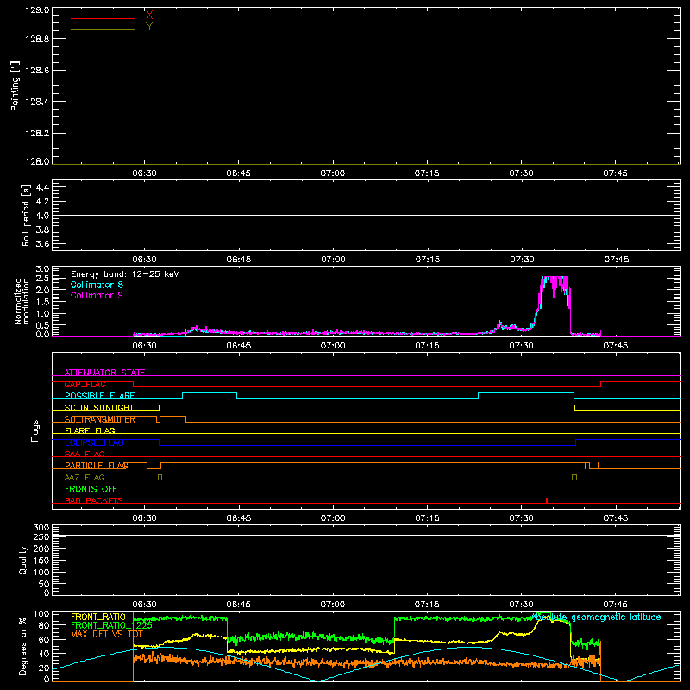Click the white roll period line at 4.0

coord(366,215)
